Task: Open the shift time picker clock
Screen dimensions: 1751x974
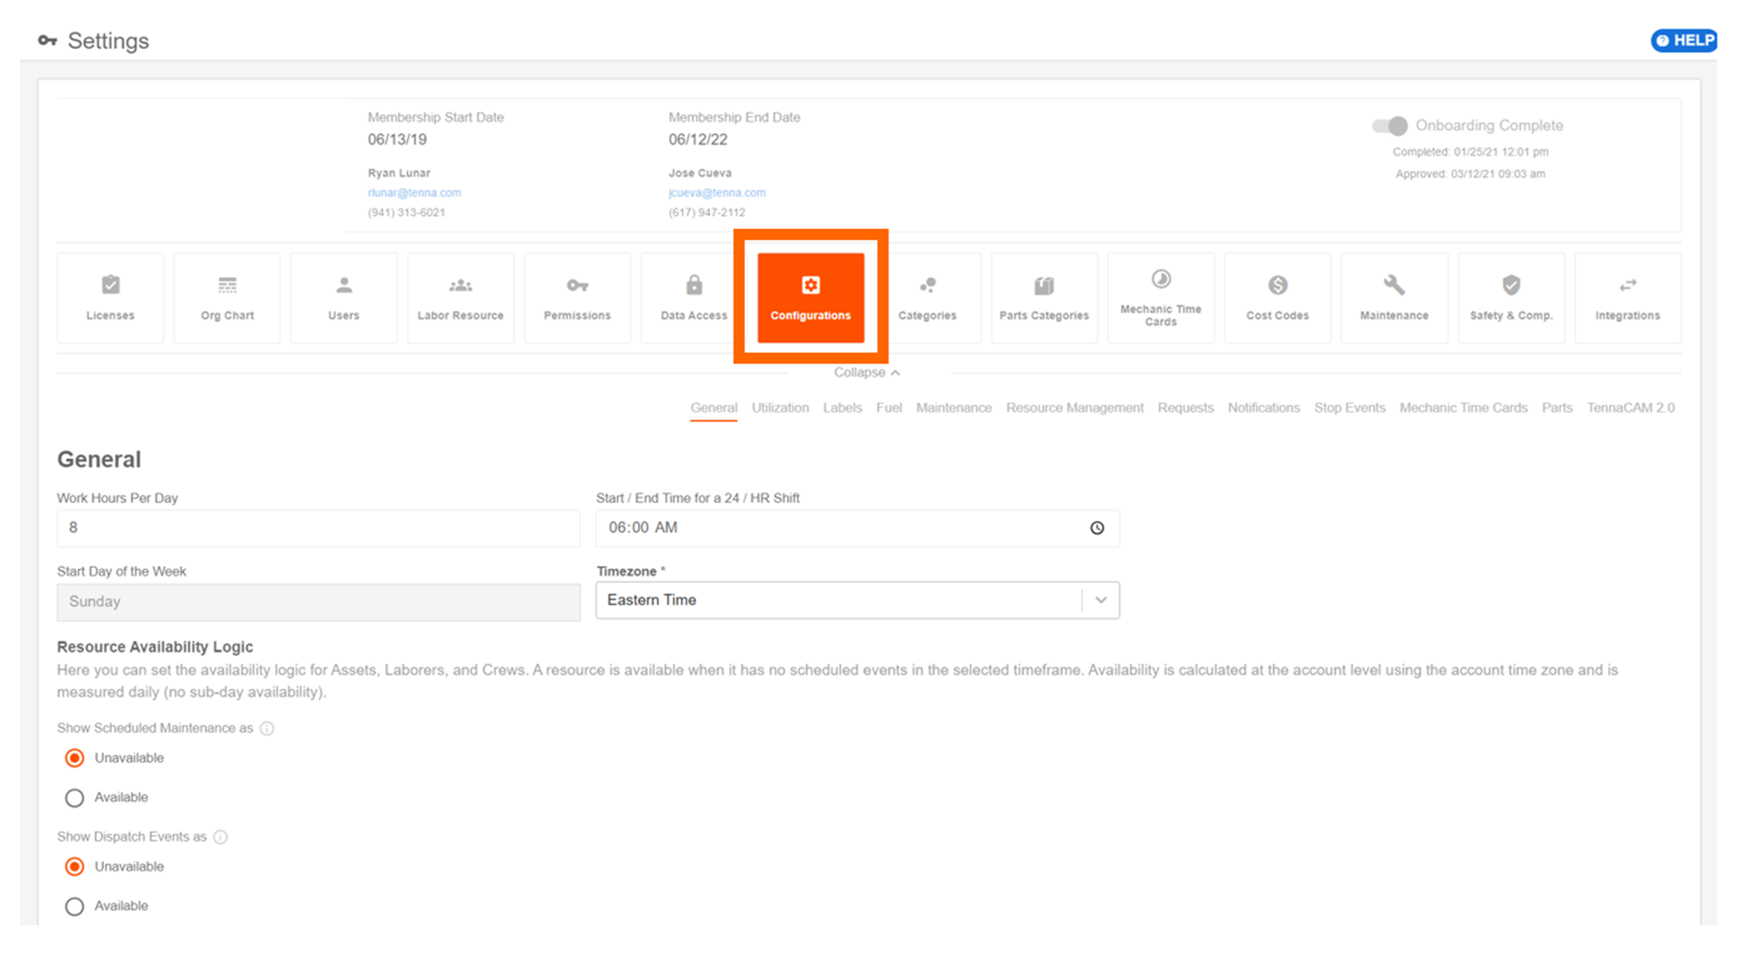Action: (1097, 528)
